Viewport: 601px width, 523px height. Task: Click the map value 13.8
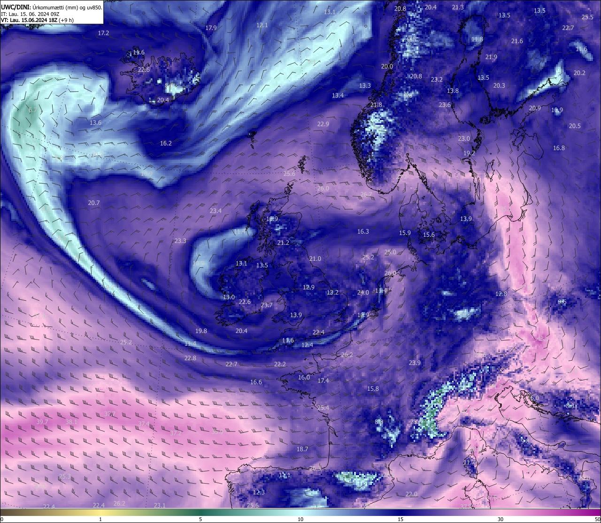pyautogui.click(x=453, y=91)
